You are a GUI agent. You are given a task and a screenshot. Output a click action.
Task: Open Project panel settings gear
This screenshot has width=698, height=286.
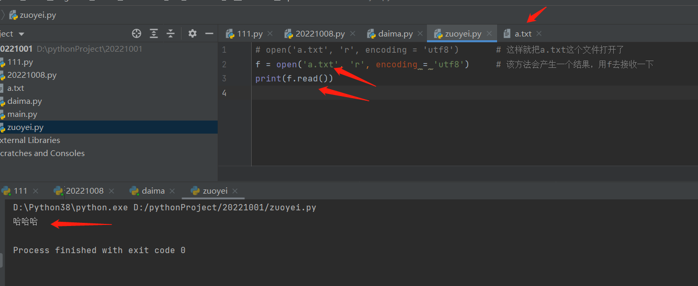click(x=193, y=33)
